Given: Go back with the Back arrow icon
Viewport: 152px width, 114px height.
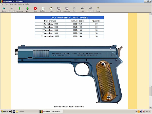Looking at the screenshot, I should point(4,8).
